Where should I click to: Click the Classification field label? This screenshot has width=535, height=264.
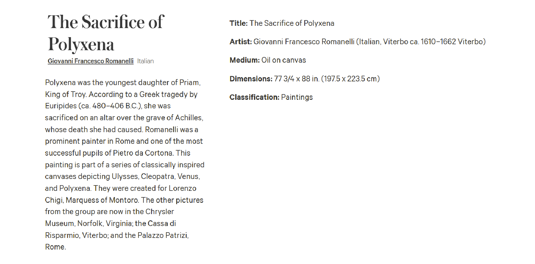tap(254, 97)
